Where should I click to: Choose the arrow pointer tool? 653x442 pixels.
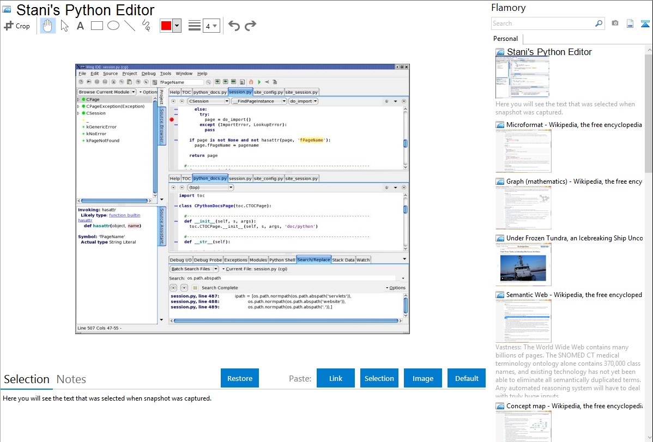64,26
